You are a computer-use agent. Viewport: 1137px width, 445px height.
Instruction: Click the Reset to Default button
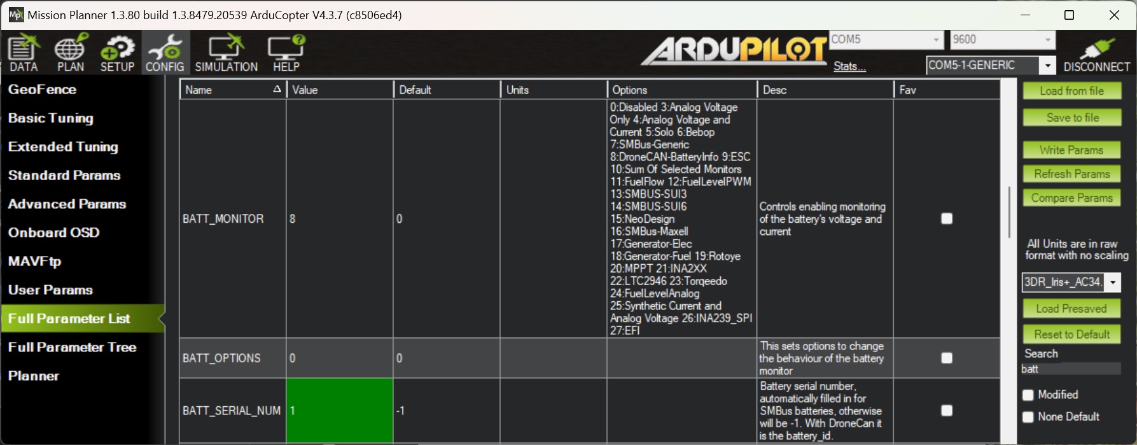point(1072,334)
